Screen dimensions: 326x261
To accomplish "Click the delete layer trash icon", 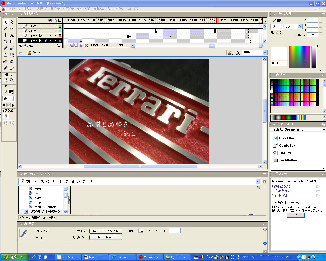I will point(59,45).
